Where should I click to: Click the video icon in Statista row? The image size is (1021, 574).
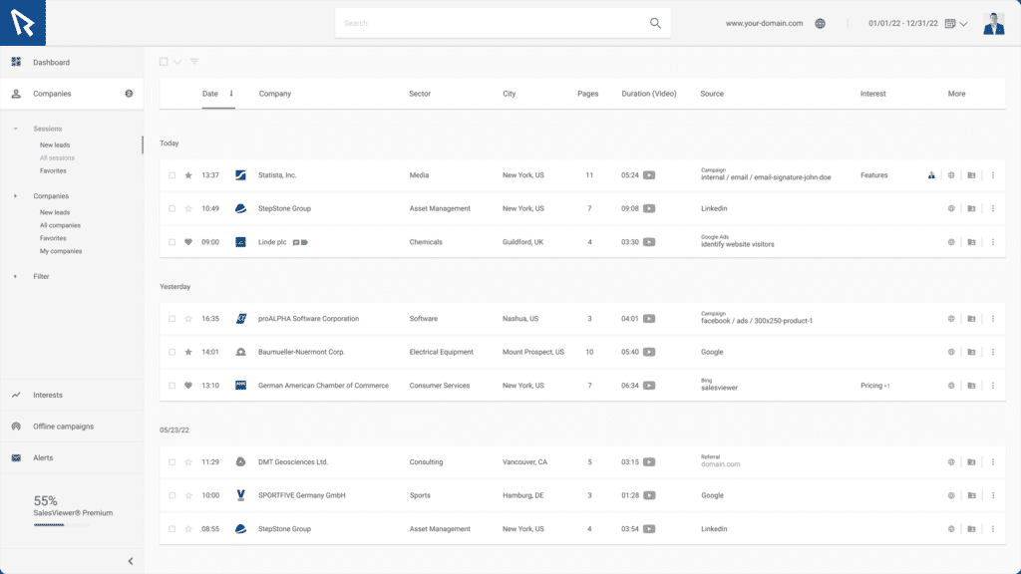click(x=649, y=175)
